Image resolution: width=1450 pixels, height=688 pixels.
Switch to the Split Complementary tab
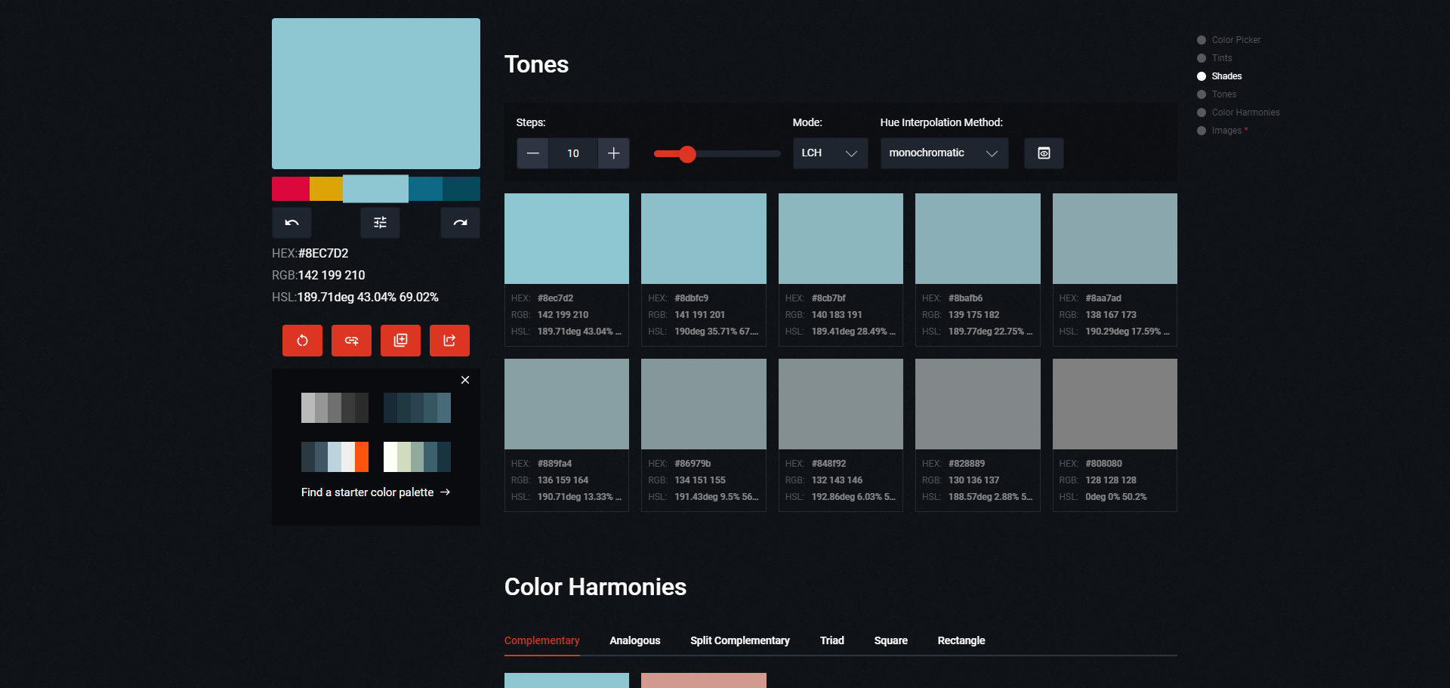(x=739, y=640)
